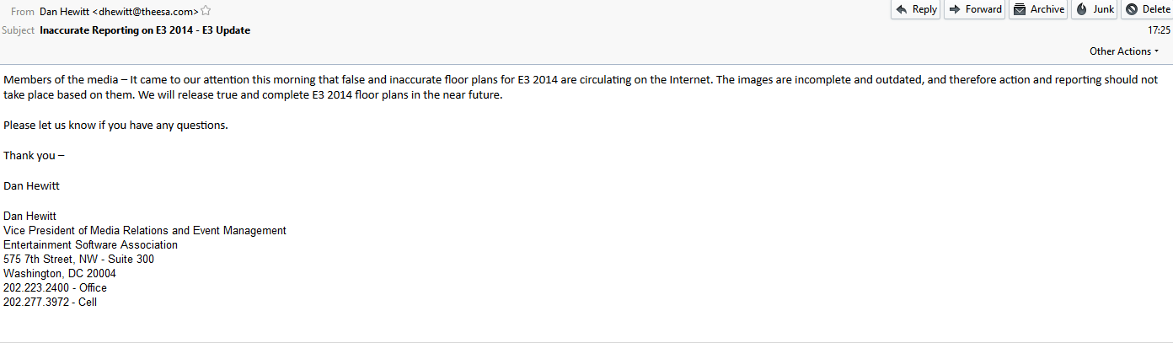
Task: Click the 575 7th Street address line
Action: pyautogui.click(x=78, y=259)
